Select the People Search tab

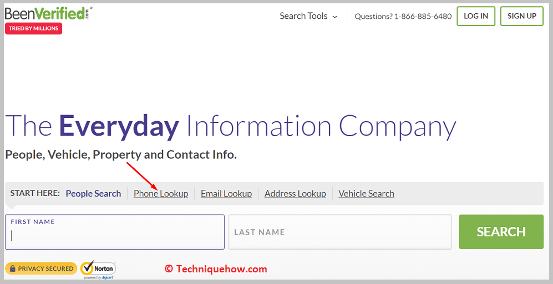point(93,194)
